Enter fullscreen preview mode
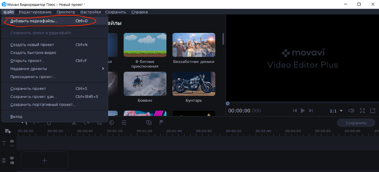Image resolution: width=379 pixels, height=172 pixels. click(363, 111)
